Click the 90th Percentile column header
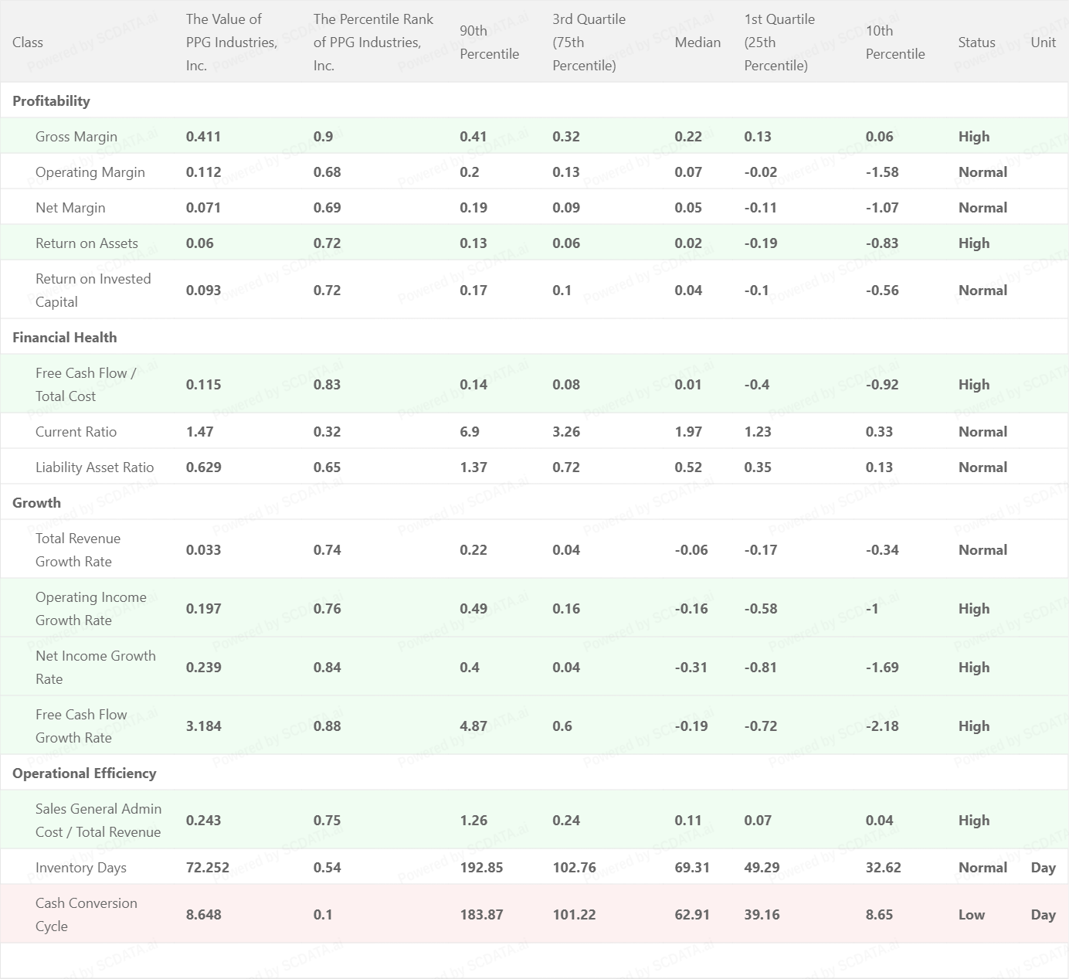This screenshot has width=1069, height=979. 489,42
